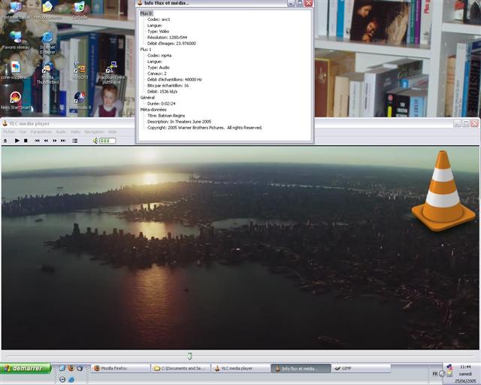Click the eject button in VLC toolbar

point(5,141)
